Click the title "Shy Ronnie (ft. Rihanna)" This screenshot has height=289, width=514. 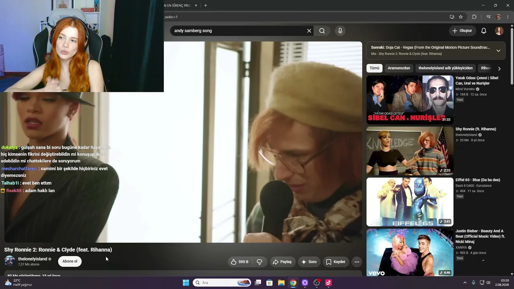coord(476,129)
